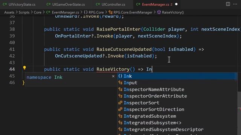Image resolution: width=241 pixels, height=135 pixels.
Task: Select the UIController.cs tab
Action: point(110,4)
